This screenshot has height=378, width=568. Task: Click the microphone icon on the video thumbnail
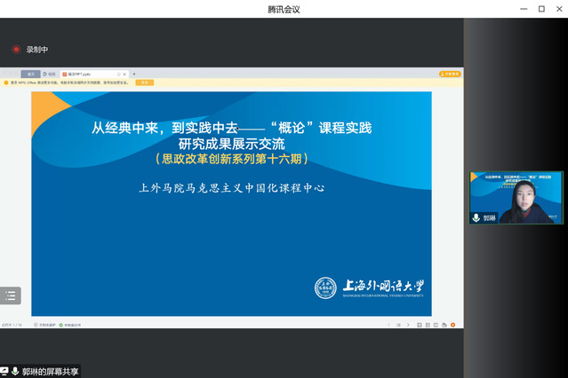click(476, 217)
